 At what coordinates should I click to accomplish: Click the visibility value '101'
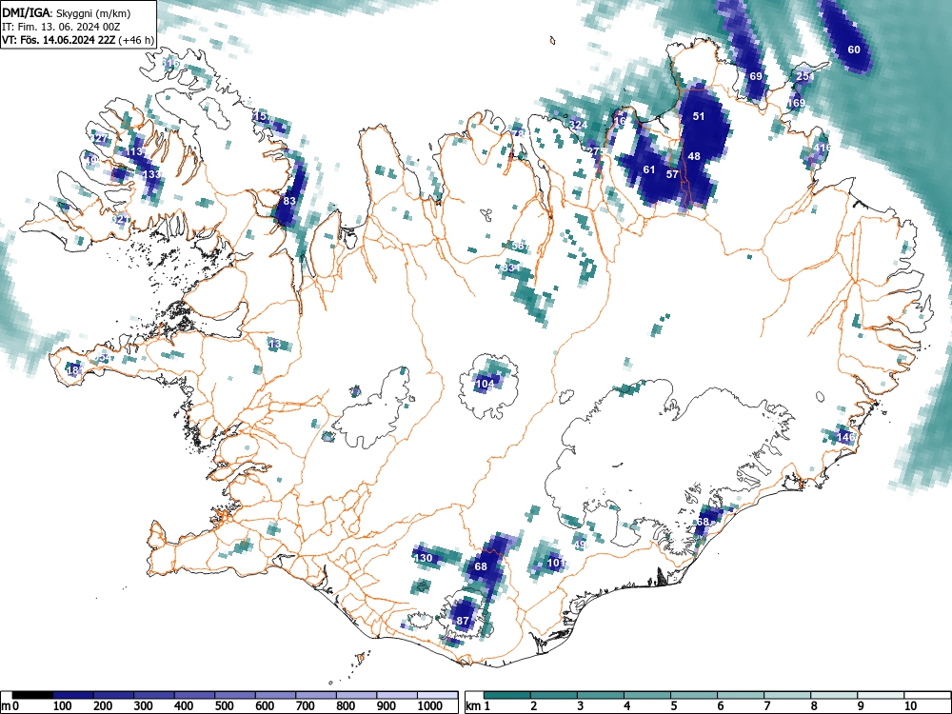pos(557,563)
